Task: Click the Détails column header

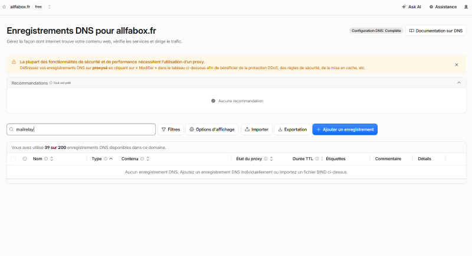Action: click(x=424, y=158)
